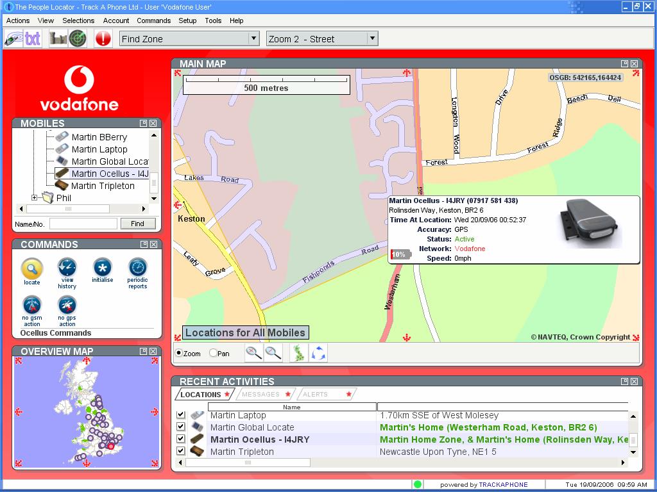
Task: Close the COMMANDS panel
Action: click(154, 244)
